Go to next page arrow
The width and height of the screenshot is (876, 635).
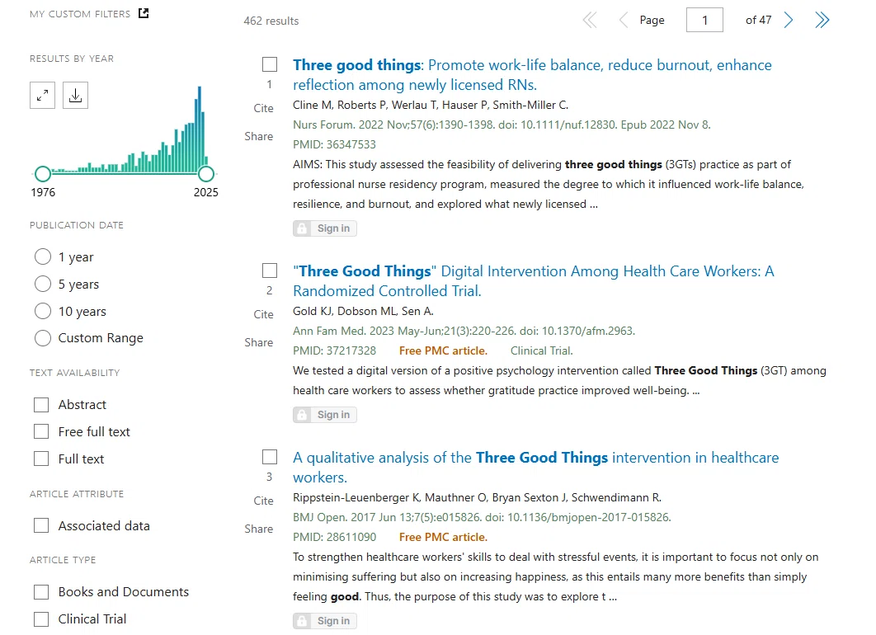[x=789, y=20]
